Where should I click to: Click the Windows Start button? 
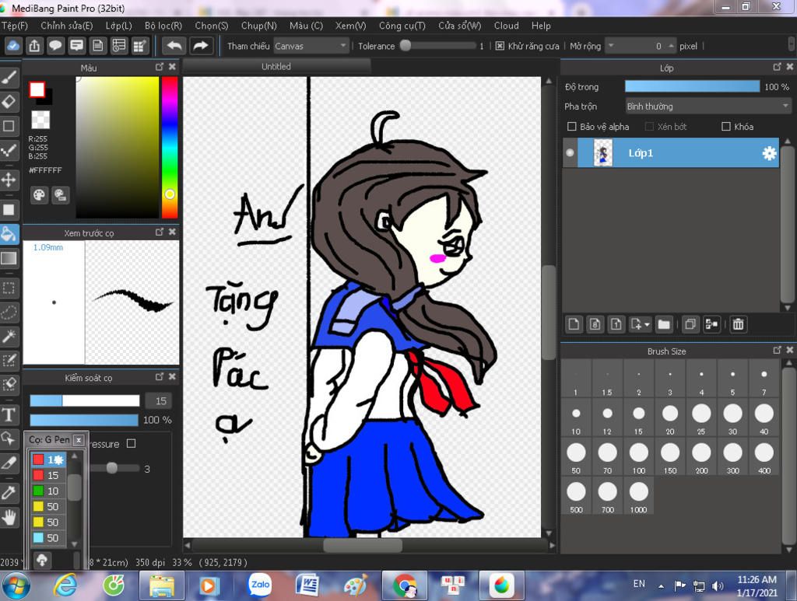tap(16, 585)
